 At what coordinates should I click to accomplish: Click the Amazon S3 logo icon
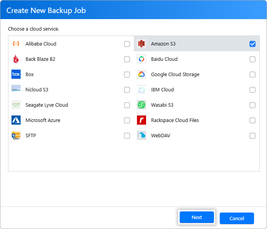142,44
